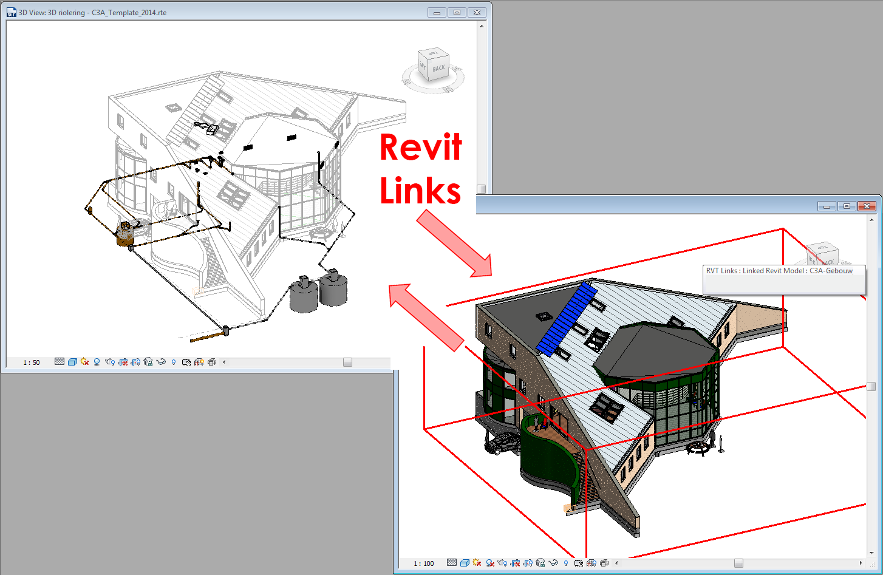This screenshot has height=575, width=883.
Task: Maximize the 3D riolering view window
Action: pyautogui.click(x=457, y=12)
